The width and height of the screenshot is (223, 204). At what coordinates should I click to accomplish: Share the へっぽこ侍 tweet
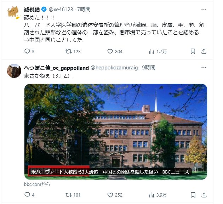(x=204, y=195)
